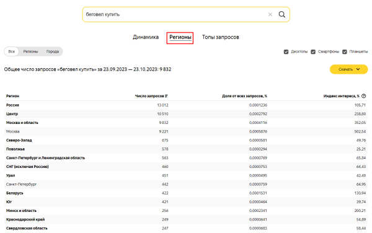Click the 10 510 request count value
The image size is (372, 233).
(162, 114)
